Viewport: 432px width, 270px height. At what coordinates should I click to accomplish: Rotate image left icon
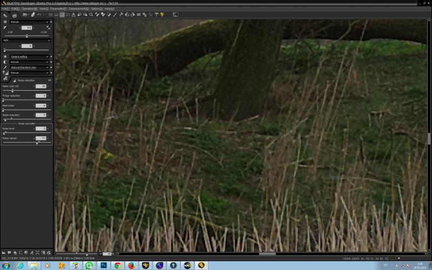click(x=127, y=15)
